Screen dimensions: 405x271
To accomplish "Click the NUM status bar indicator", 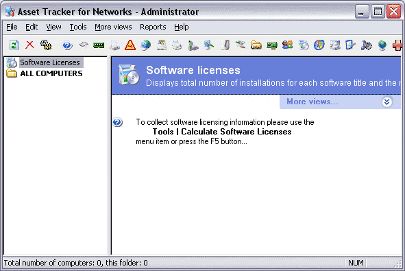I will 356,263.
